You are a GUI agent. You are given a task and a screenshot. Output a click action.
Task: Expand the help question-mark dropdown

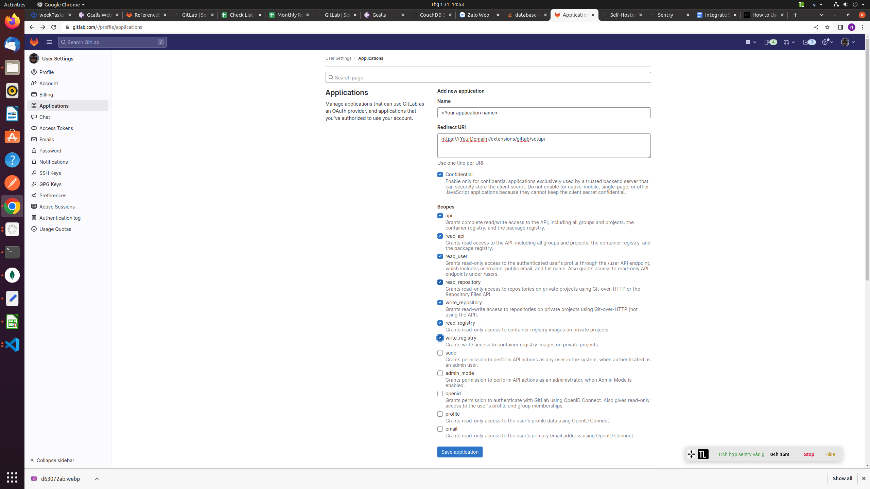pyautogui.click(x=827, y=42)
